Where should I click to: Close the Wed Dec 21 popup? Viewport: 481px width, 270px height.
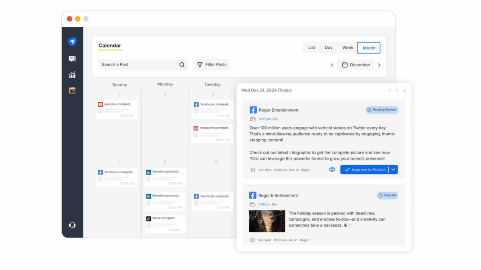(404, 91)
